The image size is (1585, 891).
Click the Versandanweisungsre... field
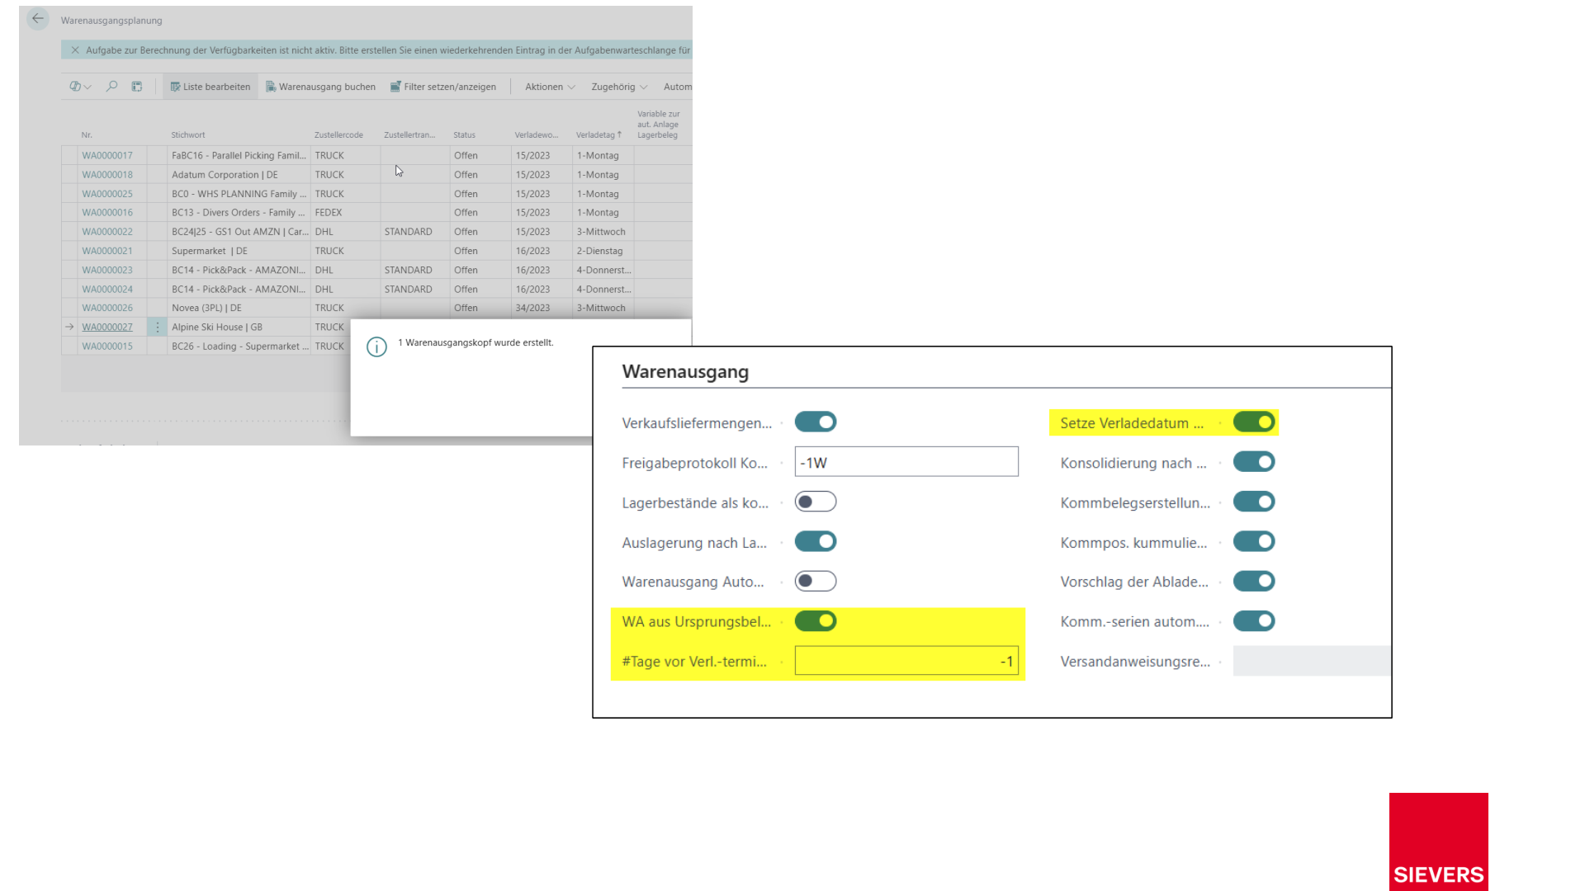pos(1312,661)
